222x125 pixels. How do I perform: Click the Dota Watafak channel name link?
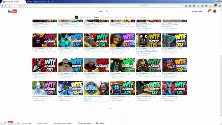(x=85, y=17)
